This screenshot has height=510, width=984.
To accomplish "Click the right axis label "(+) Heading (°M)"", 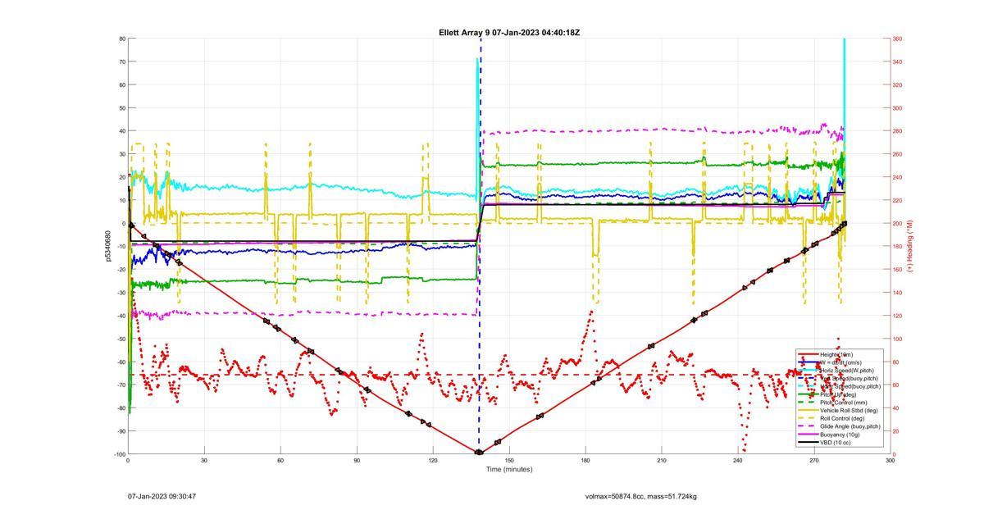I will [911, 246].
